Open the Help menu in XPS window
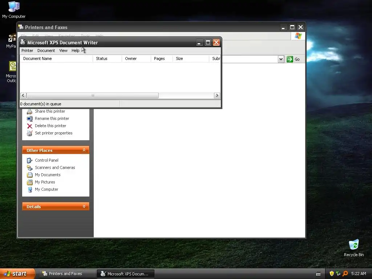 [75, 50]
